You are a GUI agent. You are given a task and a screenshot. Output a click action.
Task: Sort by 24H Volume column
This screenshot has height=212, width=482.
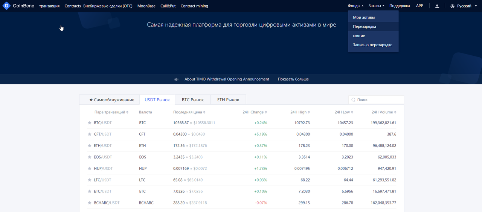coord(384,112)
